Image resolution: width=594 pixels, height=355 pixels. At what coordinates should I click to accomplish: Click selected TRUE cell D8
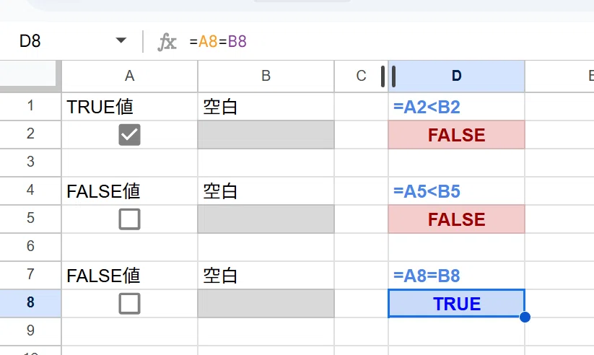[x=456, y=304]
